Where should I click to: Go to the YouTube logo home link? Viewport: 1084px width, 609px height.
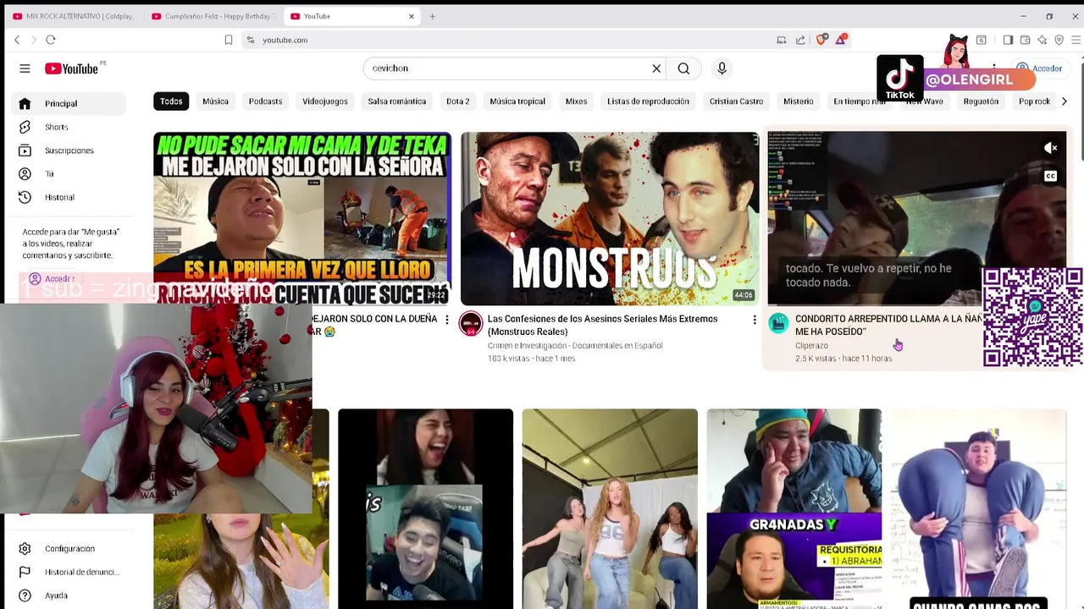[x=72, y=69]
